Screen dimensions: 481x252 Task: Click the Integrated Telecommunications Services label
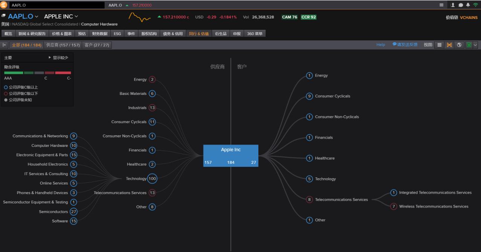[x=435, y=192]
